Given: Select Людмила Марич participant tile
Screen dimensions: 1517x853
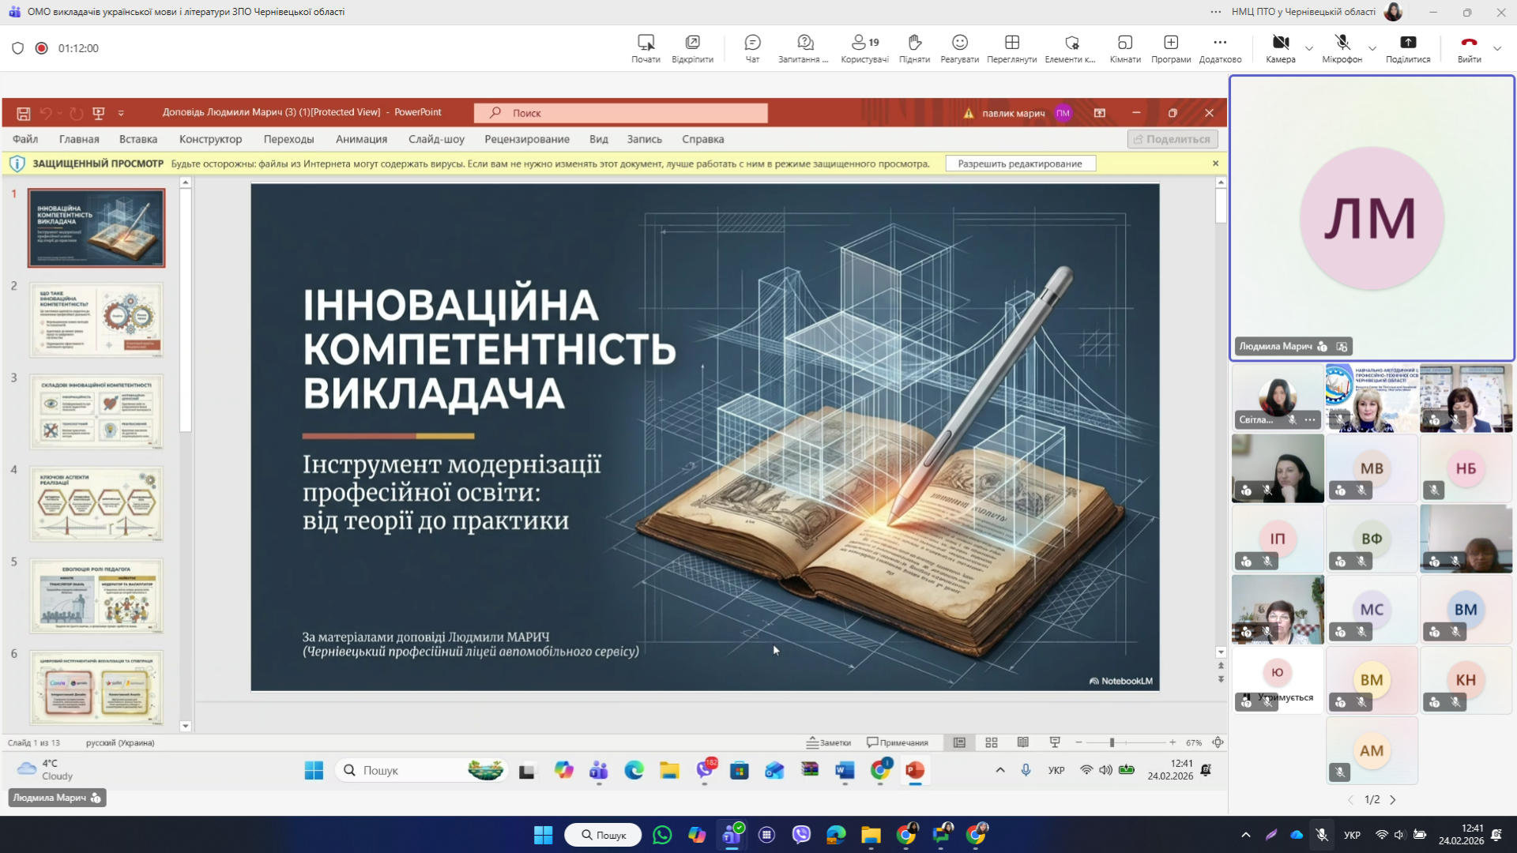Looking at the screenshot, I should coord(1372,219).
